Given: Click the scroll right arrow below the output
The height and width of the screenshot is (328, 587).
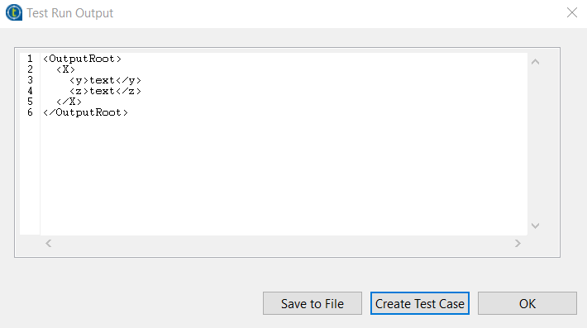Looking at the screenshot, I should [x=518, y=244].
